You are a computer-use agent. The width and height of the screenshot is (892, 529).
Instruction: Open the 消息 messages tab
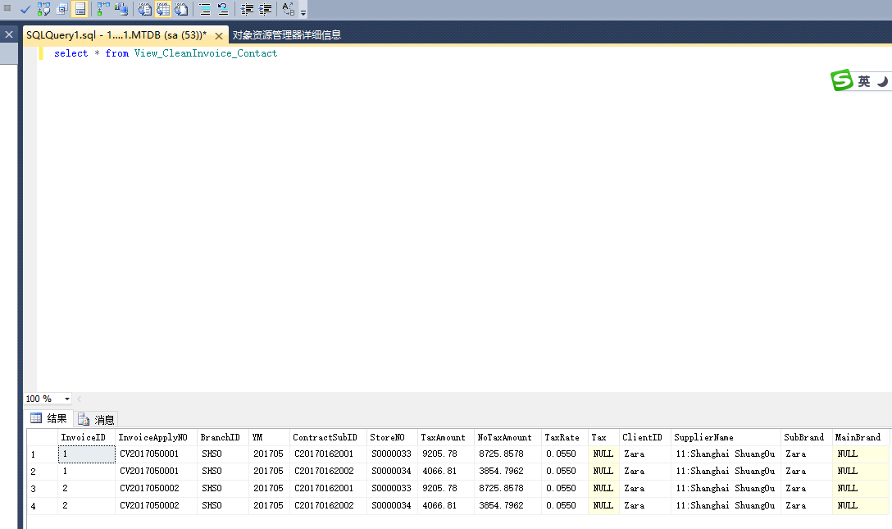tap(96, 420)
